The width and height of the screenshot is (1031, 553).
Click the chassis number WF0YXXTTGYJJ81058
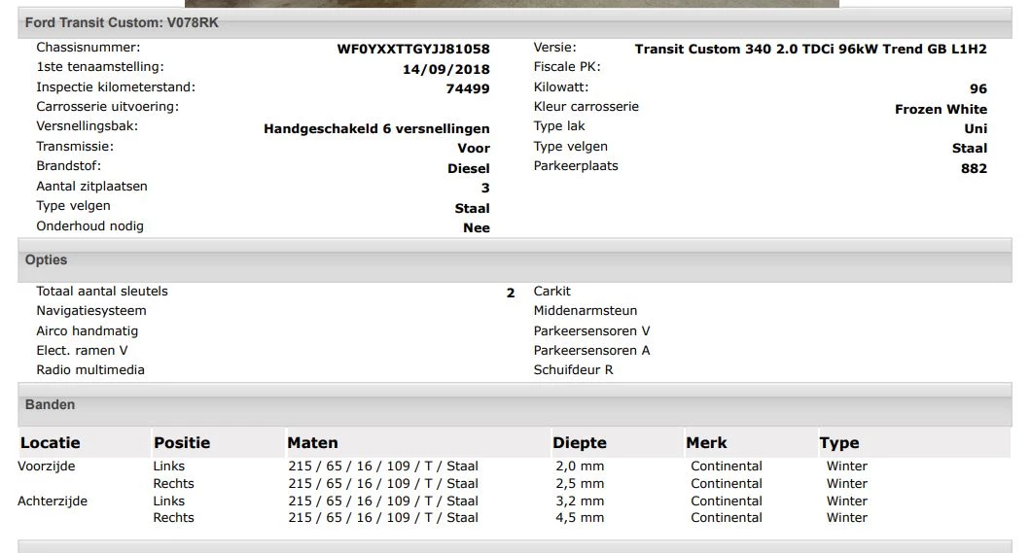coord(413,49)
